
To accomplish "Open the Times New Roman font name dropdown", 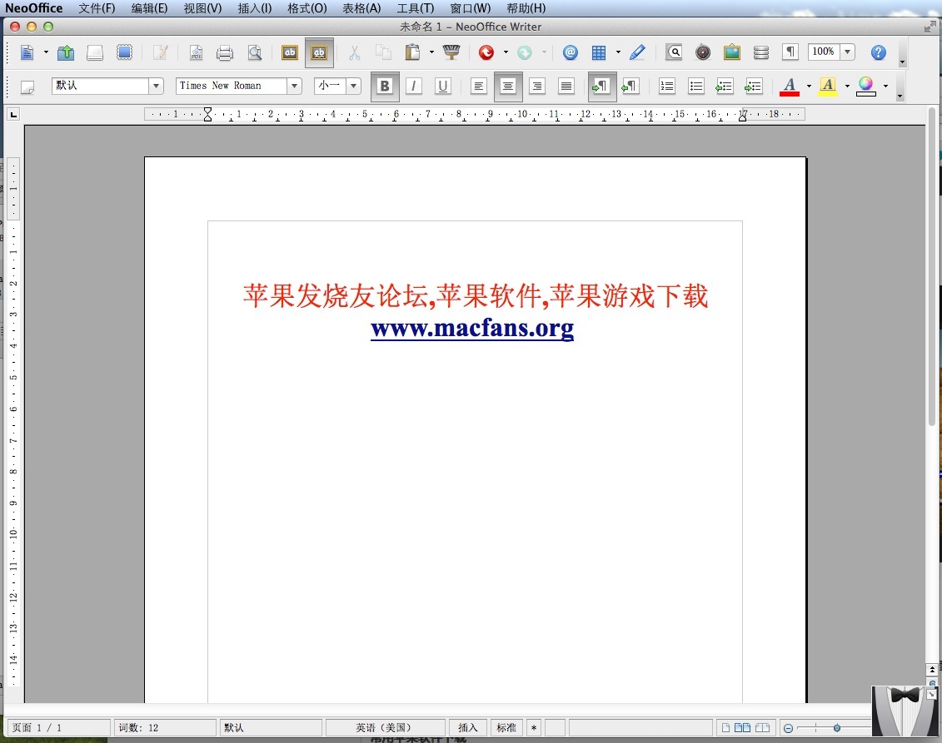I will point(294,86).
